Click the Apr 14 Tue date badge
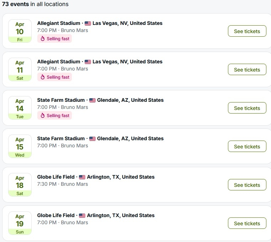 point(20,108)
